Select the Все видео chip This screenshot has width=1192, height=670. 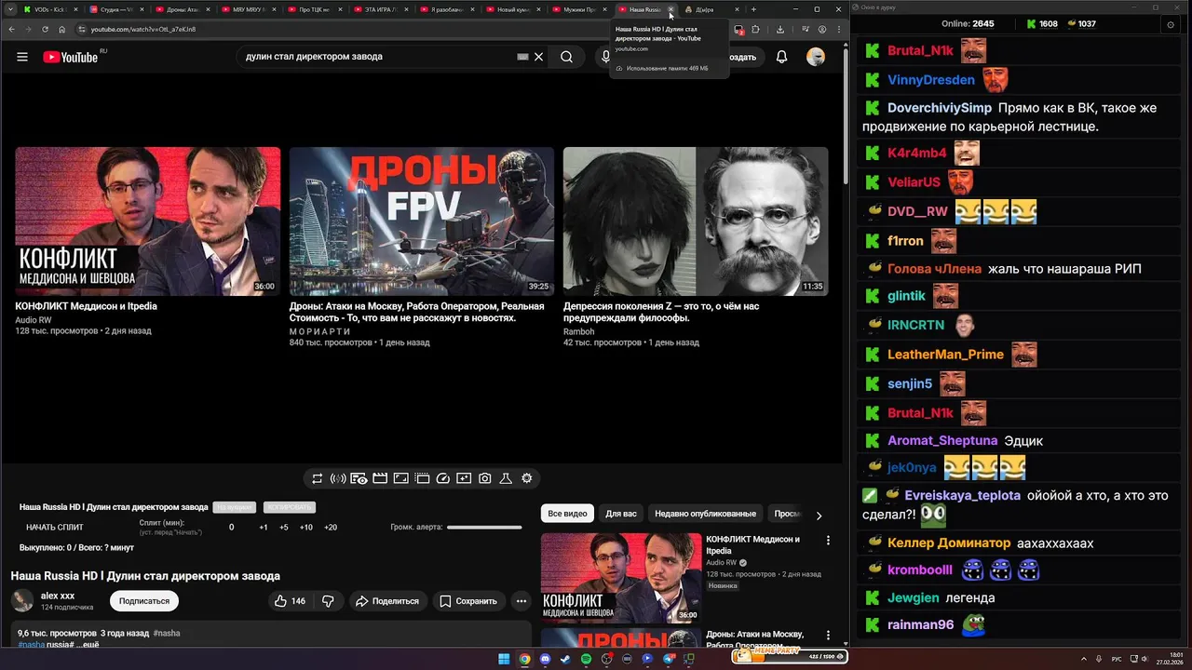coord(567,514)
